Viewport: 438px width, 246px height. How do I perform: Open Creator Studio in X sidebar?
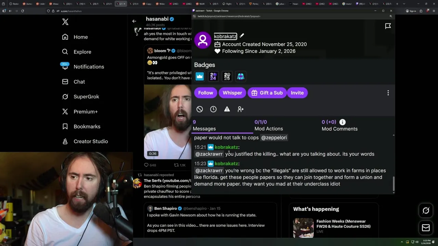85,141
